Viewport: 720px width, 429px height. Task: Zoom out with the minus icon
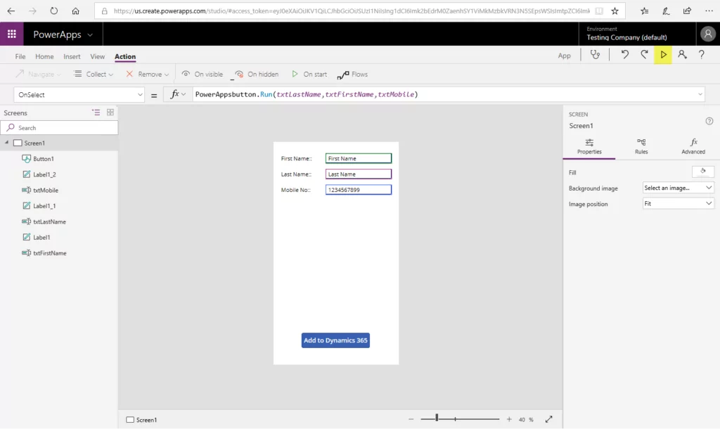pos(411,419)
